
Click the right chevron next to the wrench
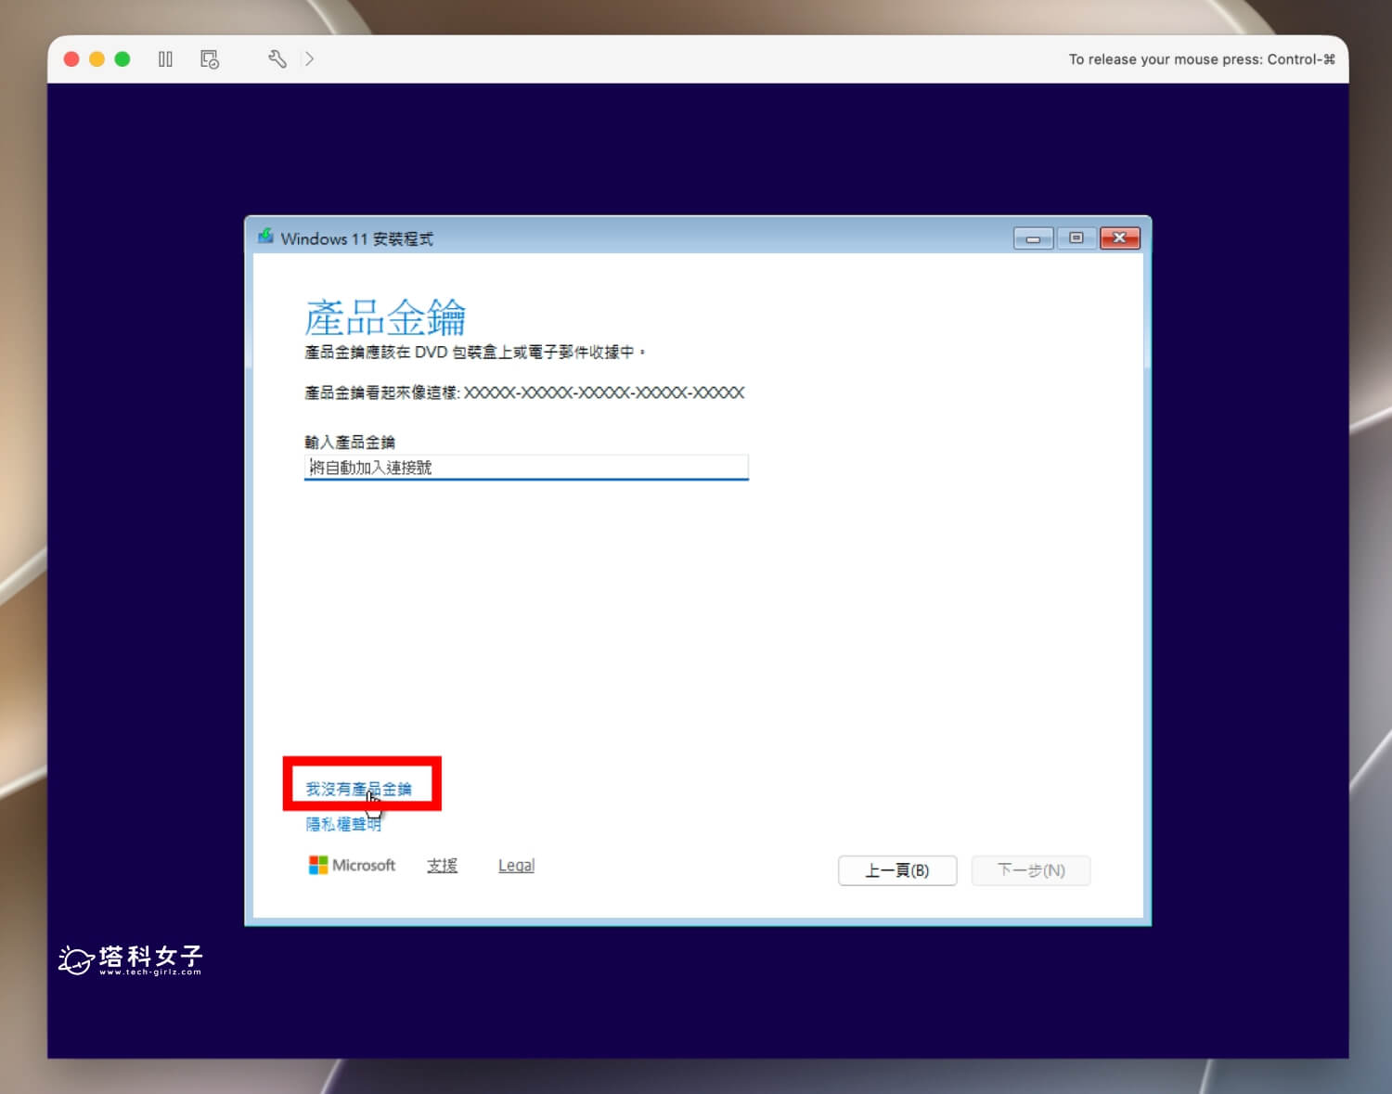click(309, 59)
